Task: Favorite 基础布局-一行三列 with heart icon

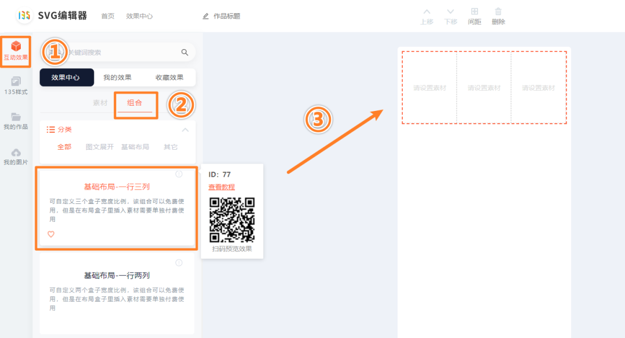Action: (x=51, y=234)
